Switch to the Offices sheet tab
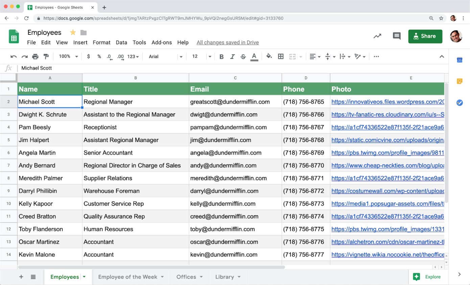Image resolution: width=470 pixels, height=285 pixels. [190, 277]
